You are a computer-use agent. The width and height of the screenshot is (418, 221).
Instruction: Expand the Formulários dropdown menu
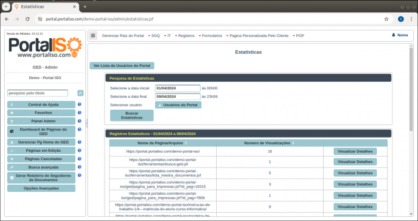(210, 36)
